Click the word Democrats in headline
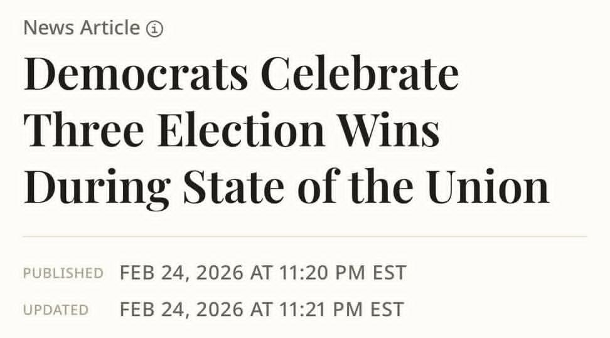This screenshot has width=610, height=338. pyautogui.click(x=136, y=75)
